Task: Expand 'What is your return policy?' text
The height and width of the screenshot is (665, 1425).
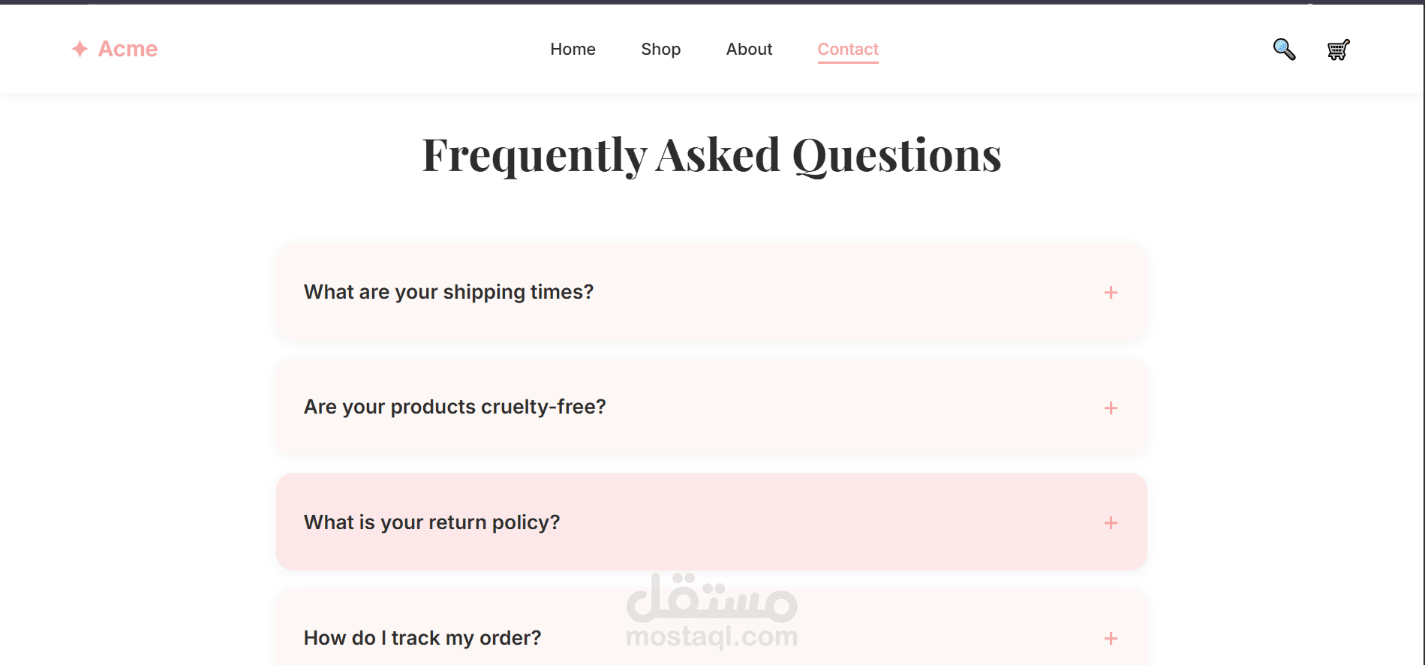Action: (431, 522)
